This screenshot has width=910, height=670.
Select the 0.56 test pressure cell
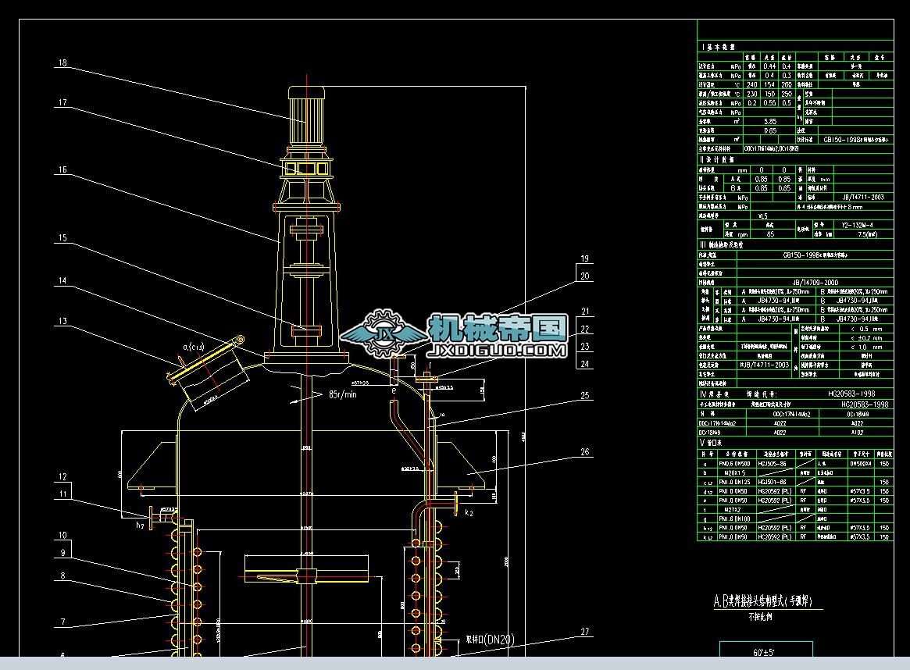(x=769, y=102)
